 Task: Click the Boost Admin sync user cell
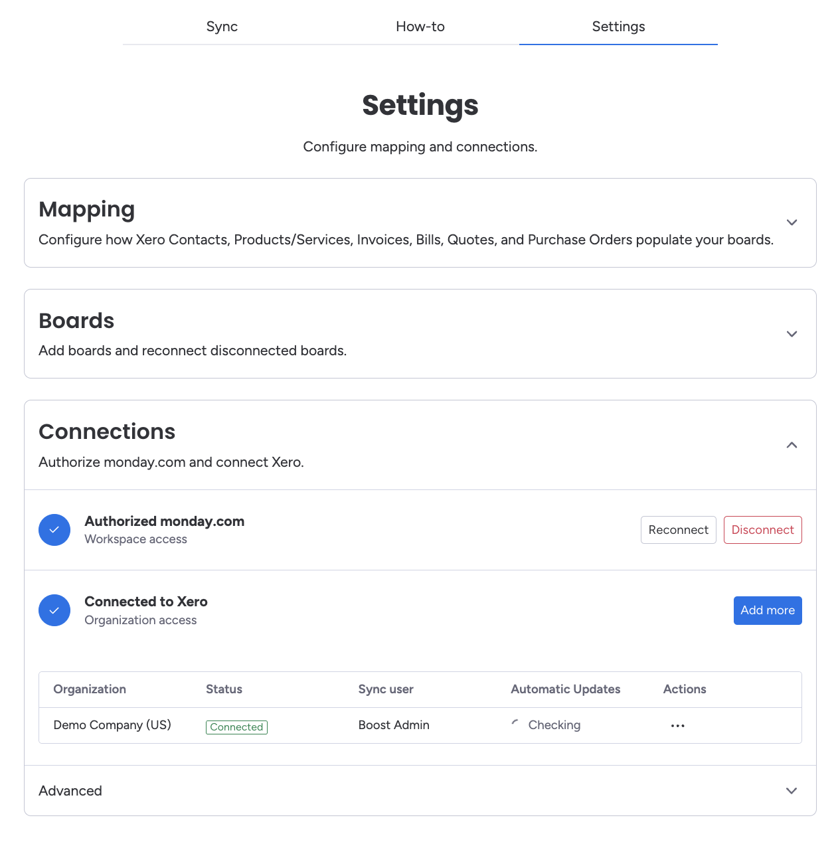pos(394,725)
